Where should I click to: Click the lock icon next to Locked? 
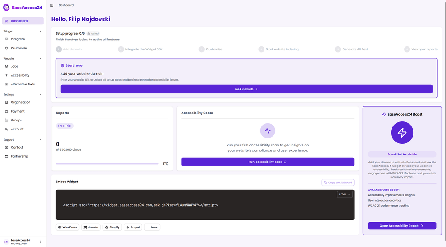(89, 34)
